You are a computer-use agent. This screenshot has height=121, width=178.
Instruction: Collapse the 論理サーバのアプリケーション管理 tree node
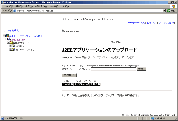pos(4,36)
